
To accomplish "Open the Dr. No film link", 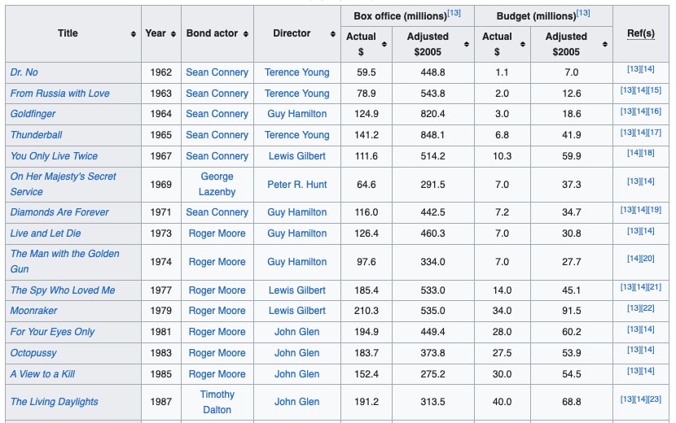I will [x=24, y=72].
